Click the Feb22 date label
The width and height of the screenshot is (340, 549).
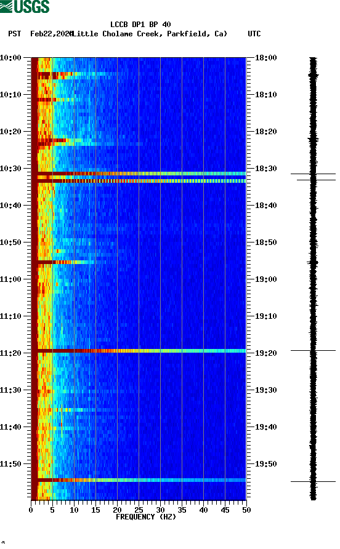point(51,34)
